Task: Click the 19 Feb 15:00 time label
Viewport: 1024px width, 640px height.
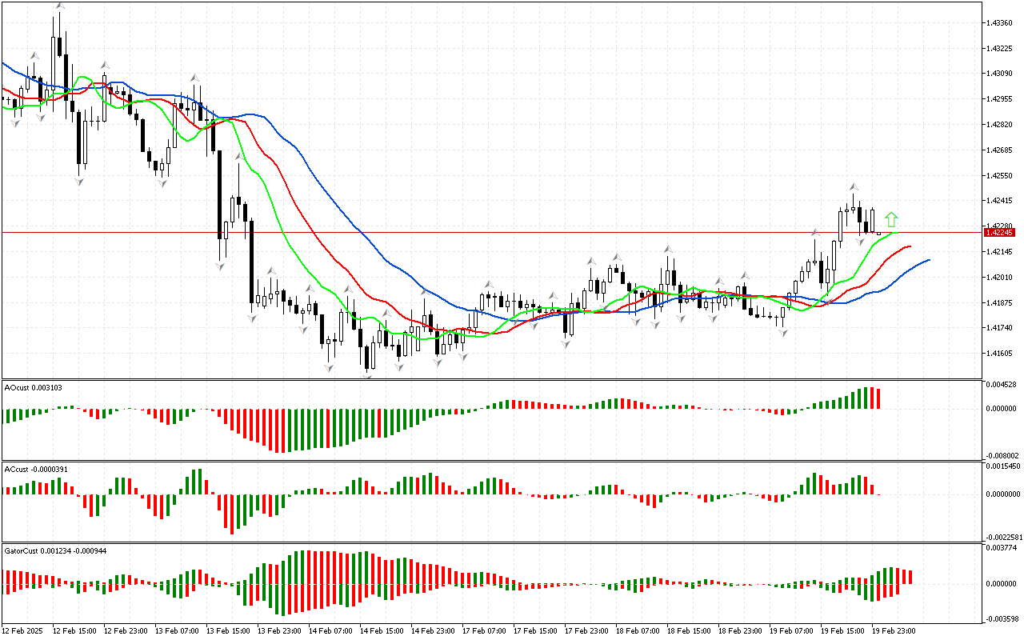Action: (x=841, y=631)
